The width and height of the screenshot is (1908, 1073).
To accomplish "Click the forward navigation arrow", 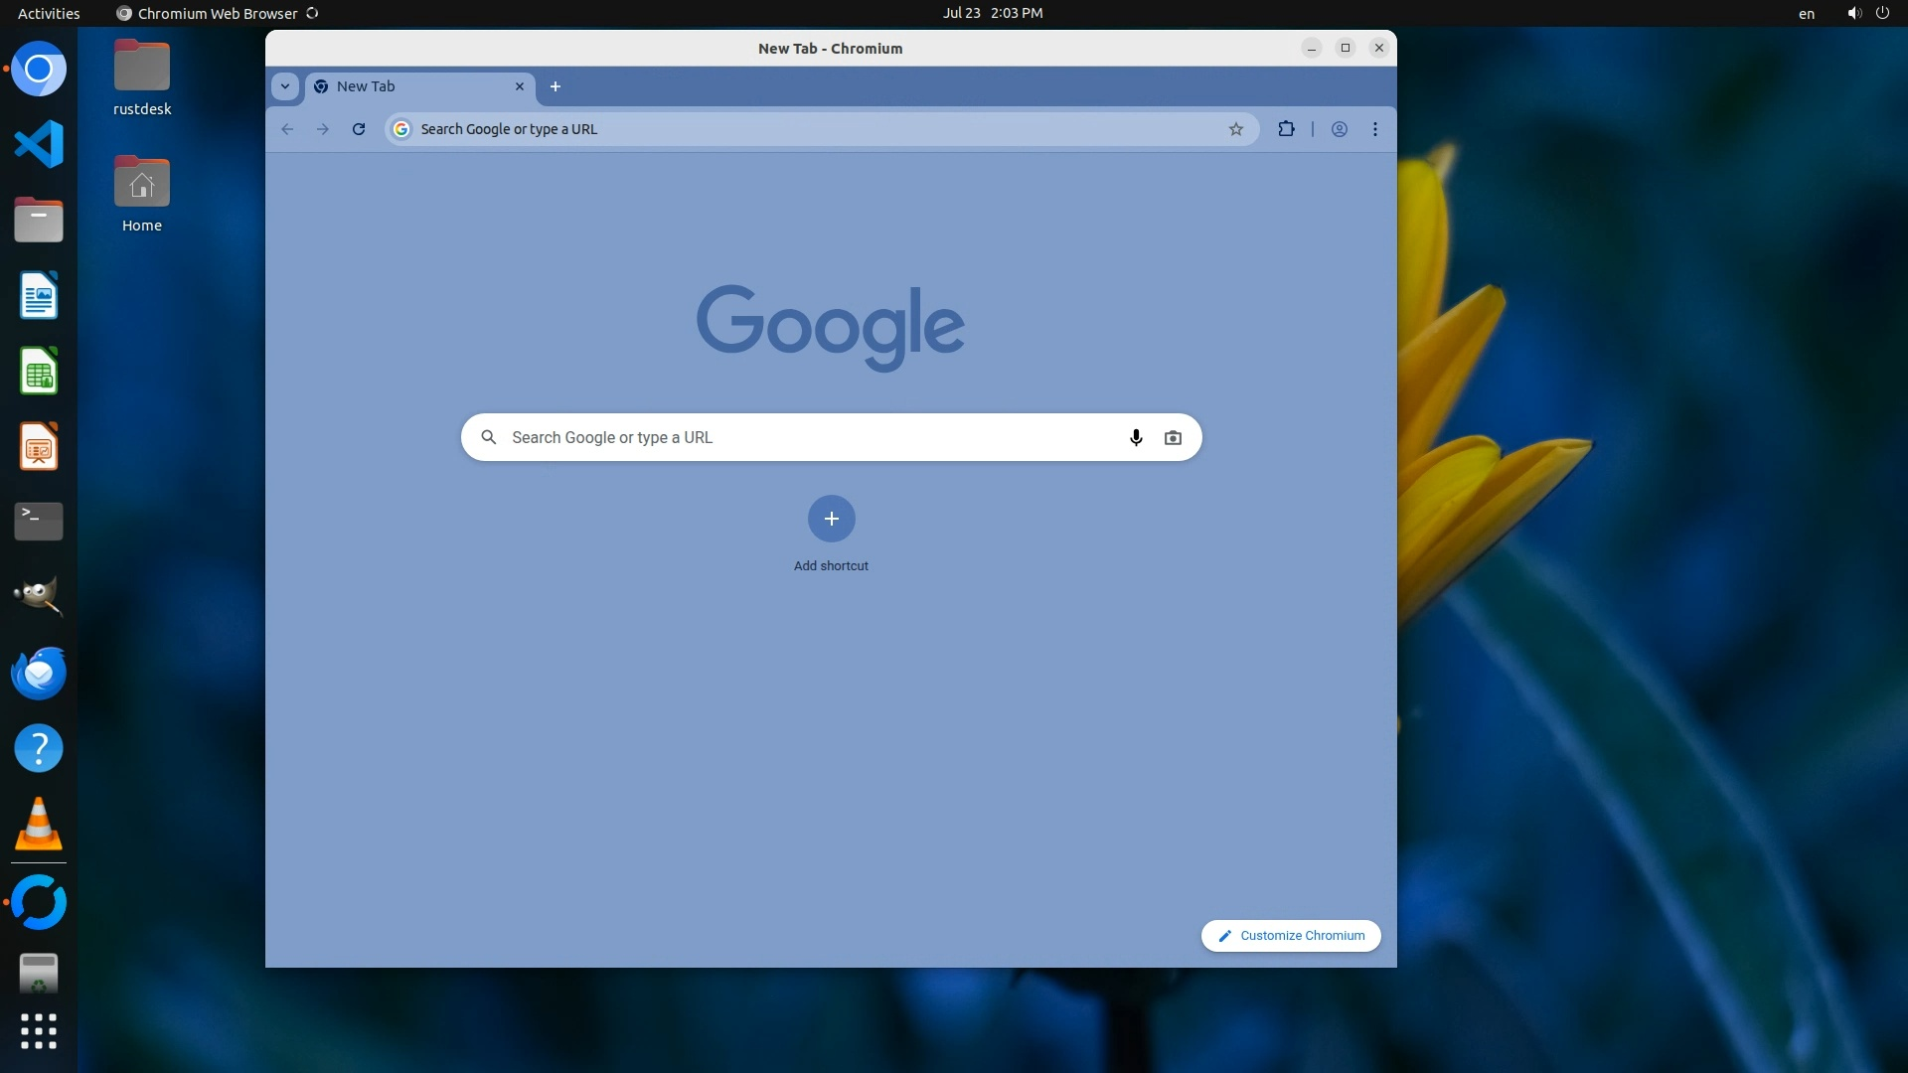I will (323, 129).
